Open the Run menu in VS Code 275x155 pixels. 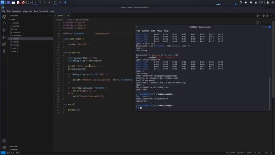pos(36,11)
